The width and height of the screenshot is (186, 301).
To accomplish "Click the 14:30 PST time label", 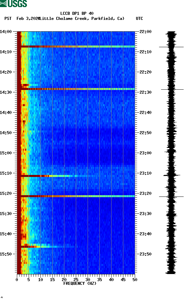I will (x=6, y=92).
